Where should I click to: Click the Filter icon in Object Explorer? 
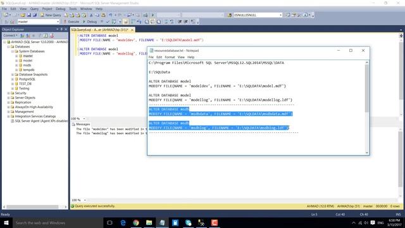pos(39,35)
